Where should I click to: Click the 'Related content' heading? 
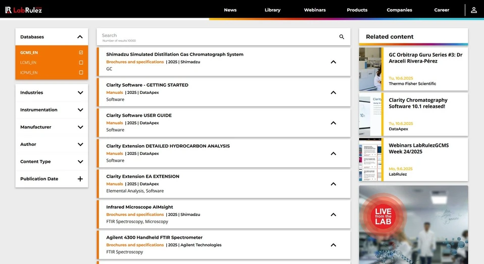point(390,37)
